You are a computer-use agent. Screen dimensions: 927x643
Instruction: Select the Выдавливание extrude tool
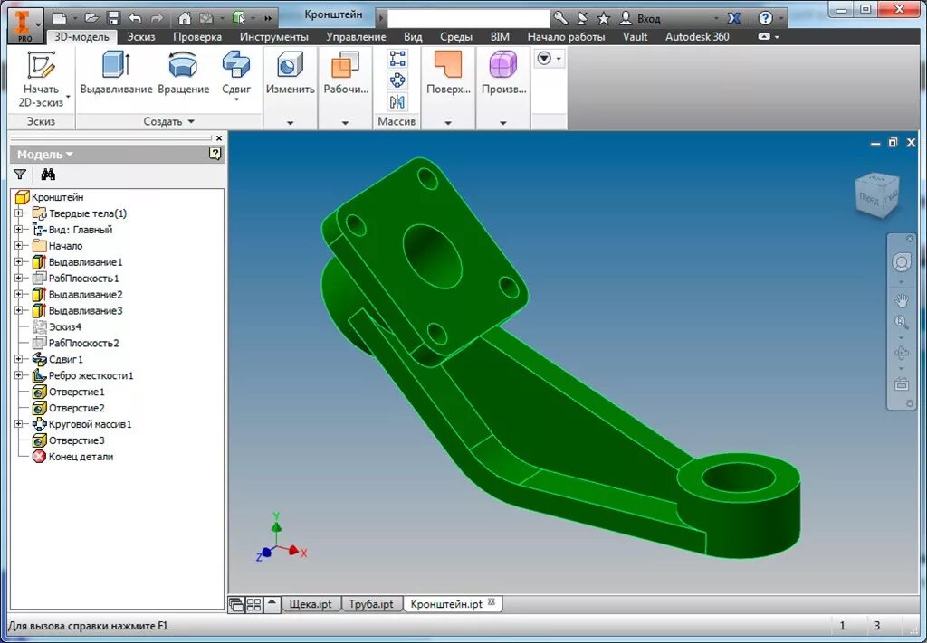click(116, 72)
